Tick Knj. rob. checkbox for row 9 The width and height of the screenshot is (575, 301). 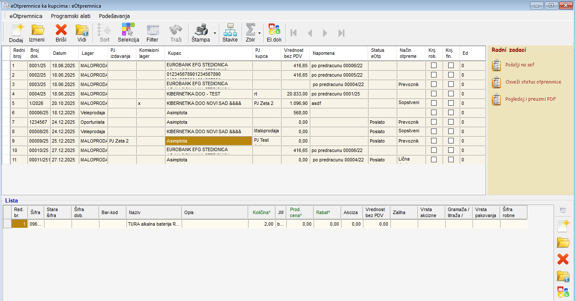coord(434,141)
